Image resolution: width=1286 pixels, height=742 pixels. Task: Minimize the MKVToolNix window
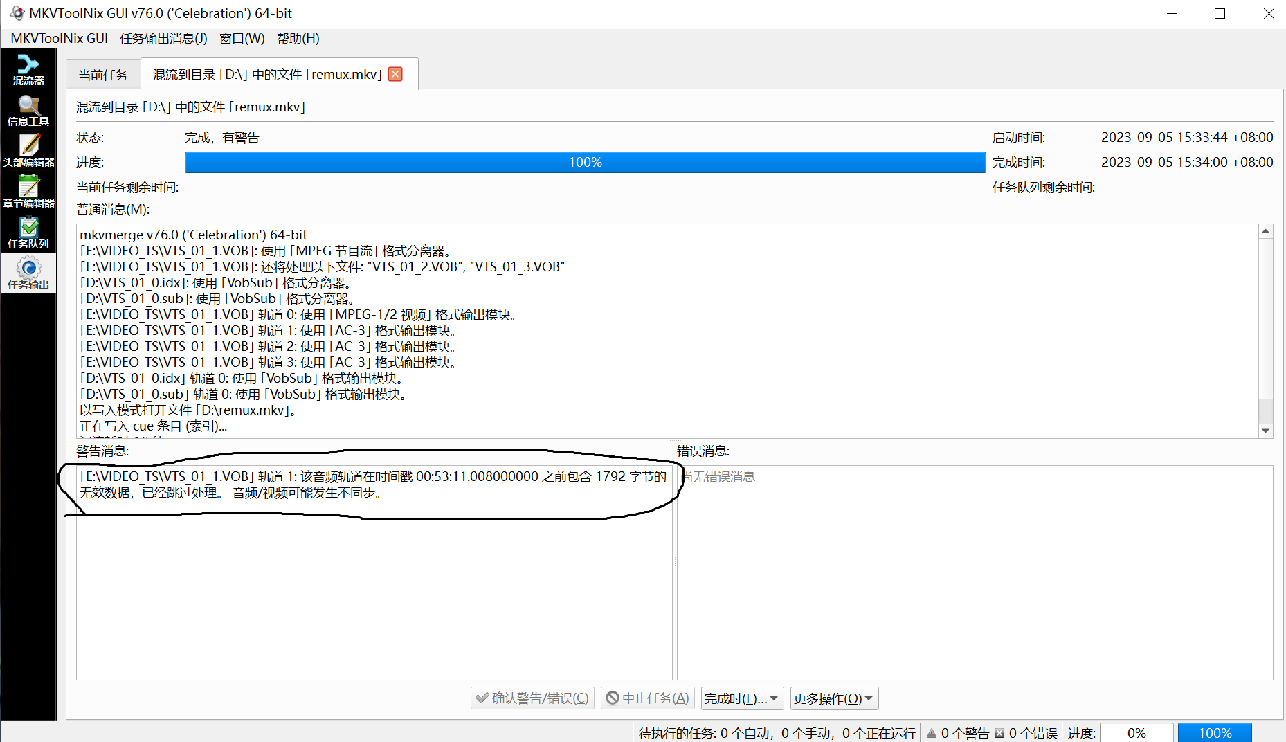(1172, 14)
